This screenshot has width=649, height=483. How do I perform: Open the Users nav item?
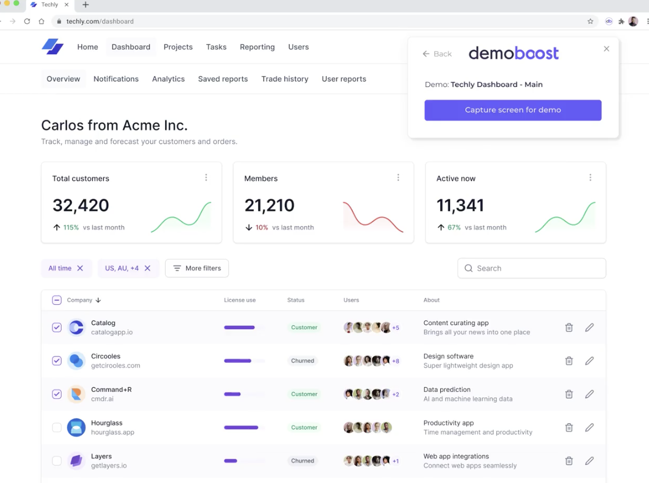298,47
